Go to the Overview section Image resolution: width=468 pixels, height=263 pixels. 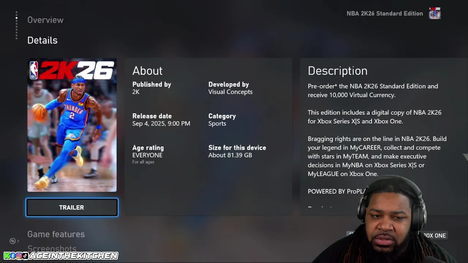[x=45, y=20]
